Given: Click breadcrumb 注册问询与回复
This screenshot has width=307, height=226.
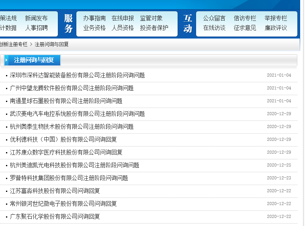Looking at the screenshot, I should point(52,45).
